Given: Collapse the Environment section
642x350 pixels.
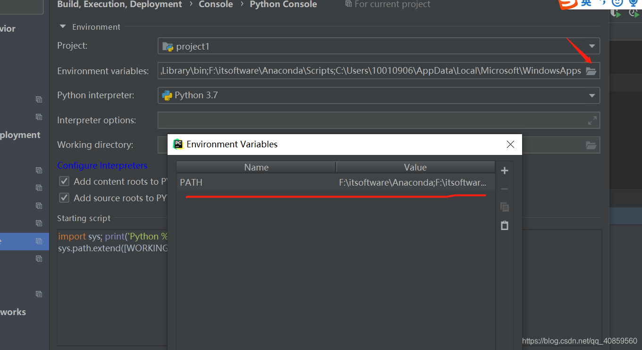Looking at the screenshot, I should click(62, 26).
